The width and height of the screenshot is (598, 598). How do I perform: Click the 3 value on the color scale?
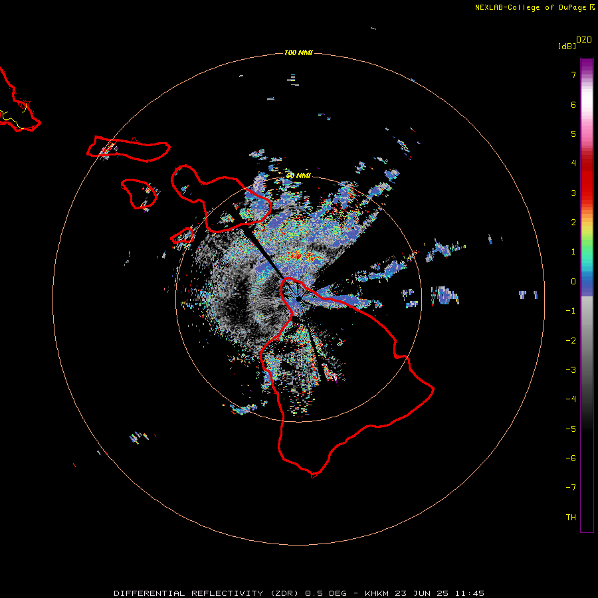tap(573, 193)
